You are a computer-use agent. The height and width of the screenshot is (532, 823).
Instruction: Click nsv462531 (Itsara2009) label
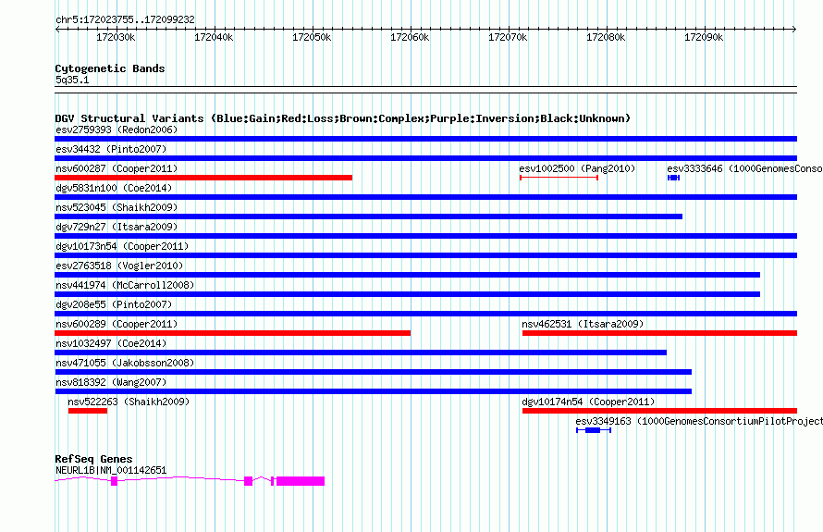583,324
